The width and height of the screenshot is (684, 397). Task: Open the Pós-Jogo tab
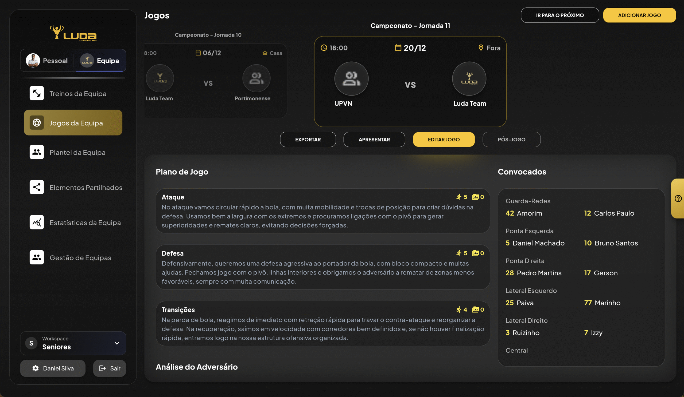point(511,139)
